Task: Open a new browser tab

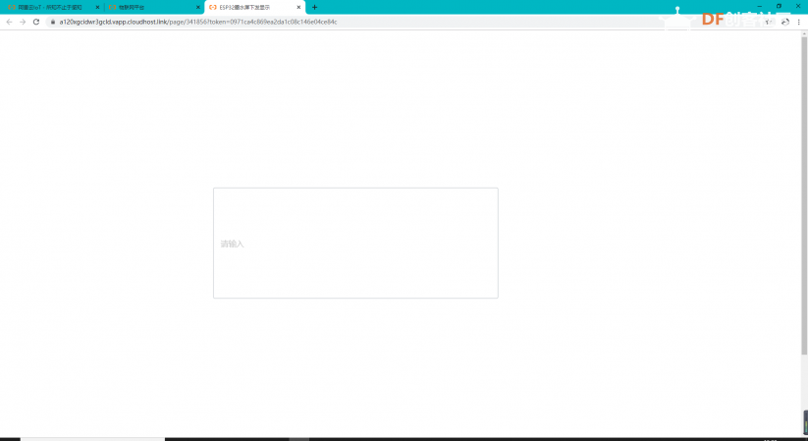Action: (314, 7)
